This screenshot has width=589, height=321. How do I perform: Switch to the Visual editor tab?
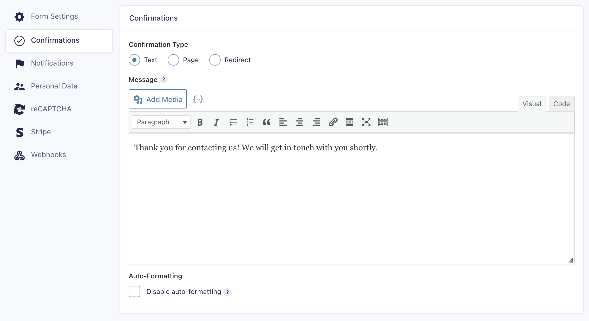point(532,104)
